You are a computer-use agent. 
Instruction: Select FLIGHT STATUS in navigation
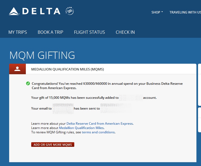[x=89, y=32]
